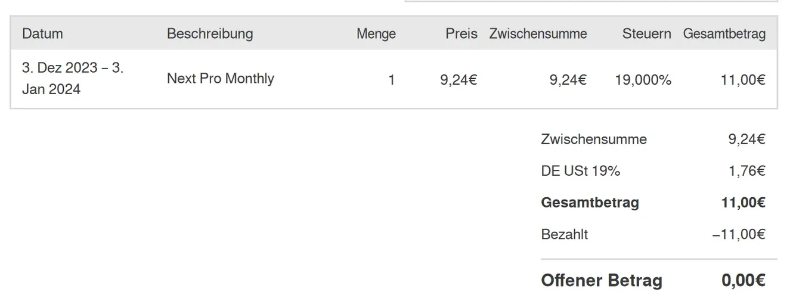
Task: Click the Zwischensumme column header
Action: point(538,33)
